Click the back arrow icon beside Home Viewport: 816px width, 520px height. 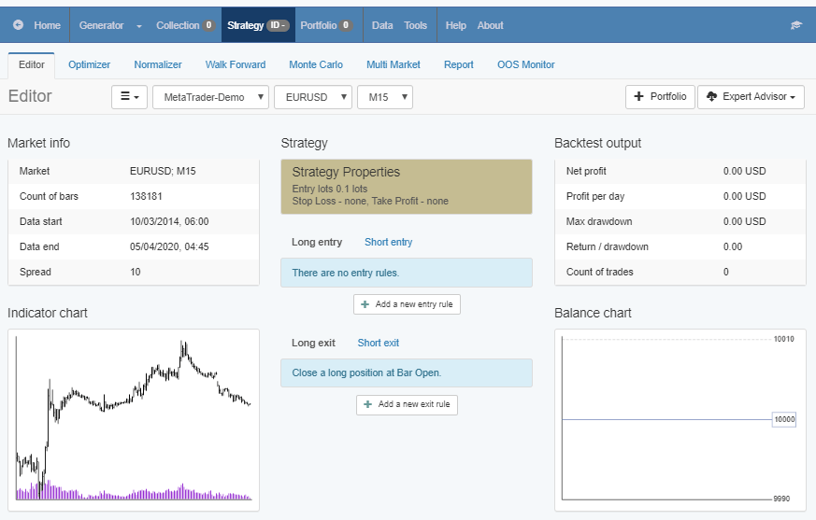click(x=19, y=25)
